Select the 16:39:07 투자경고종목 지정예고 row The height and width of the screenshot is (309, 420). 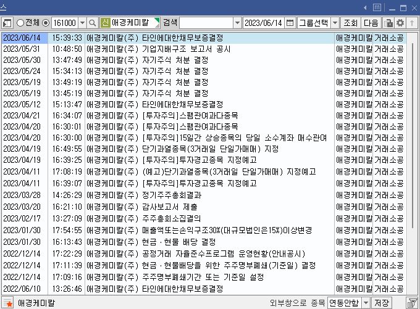tap(204, 183)
